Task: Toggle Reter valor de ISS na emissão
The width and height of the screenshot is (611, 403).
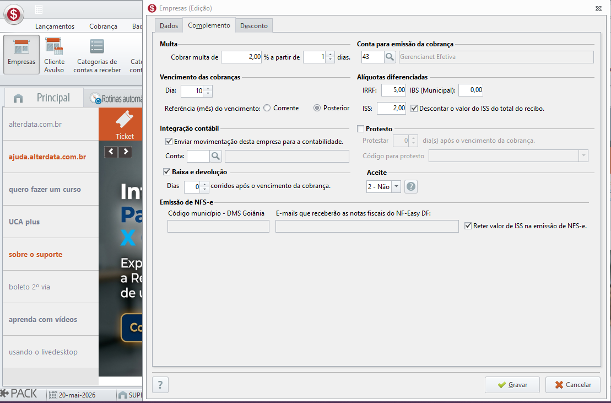Action: click(x=468, y=225)
